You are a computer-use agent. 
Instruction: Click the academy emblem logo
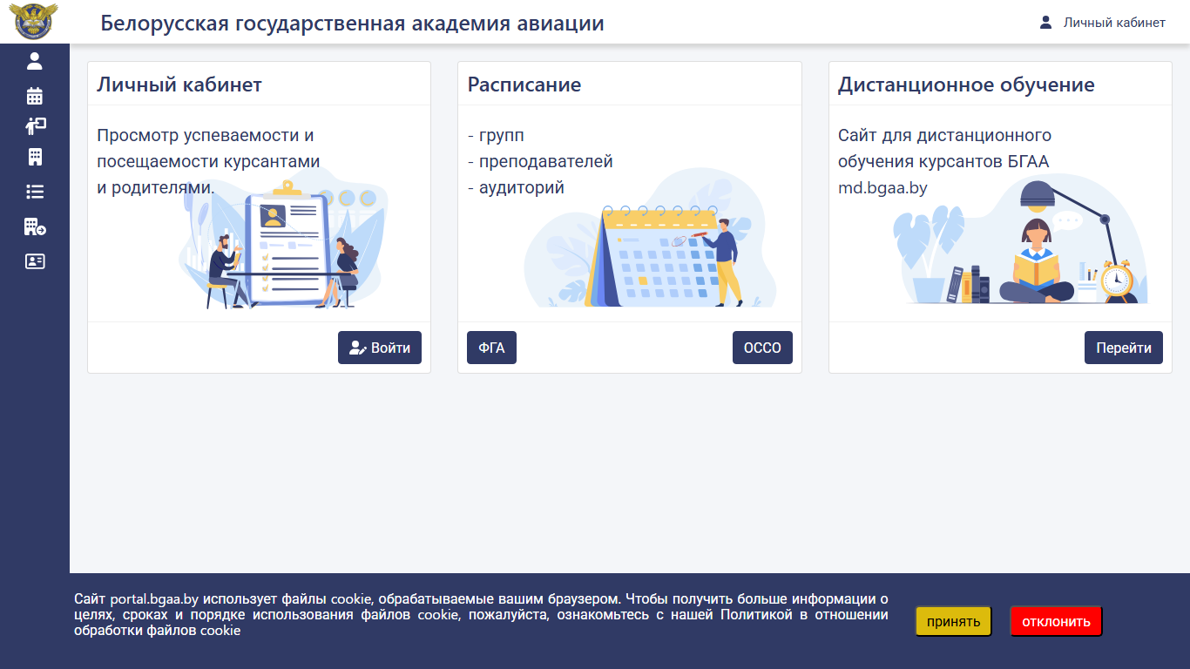point(34,21)
